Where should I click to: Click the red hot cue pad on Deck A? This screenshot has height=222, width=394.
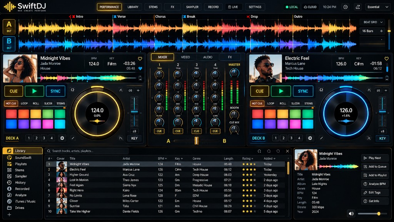11,114
